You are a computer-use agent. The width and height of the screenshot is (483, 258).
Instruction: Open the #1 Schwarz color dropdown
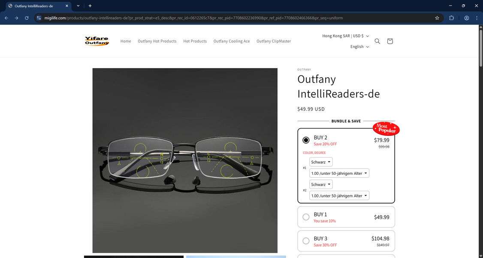321,162
